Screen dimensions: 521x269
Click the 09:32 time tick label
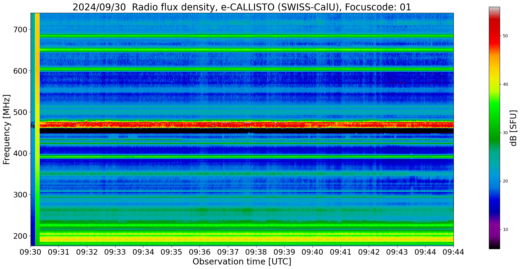coord(87,252)
